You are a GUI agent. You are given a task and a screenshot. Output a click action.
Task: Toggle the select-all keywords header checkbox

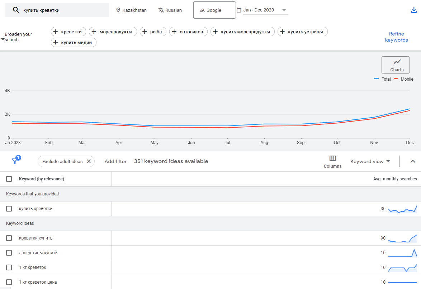[9, 179]
